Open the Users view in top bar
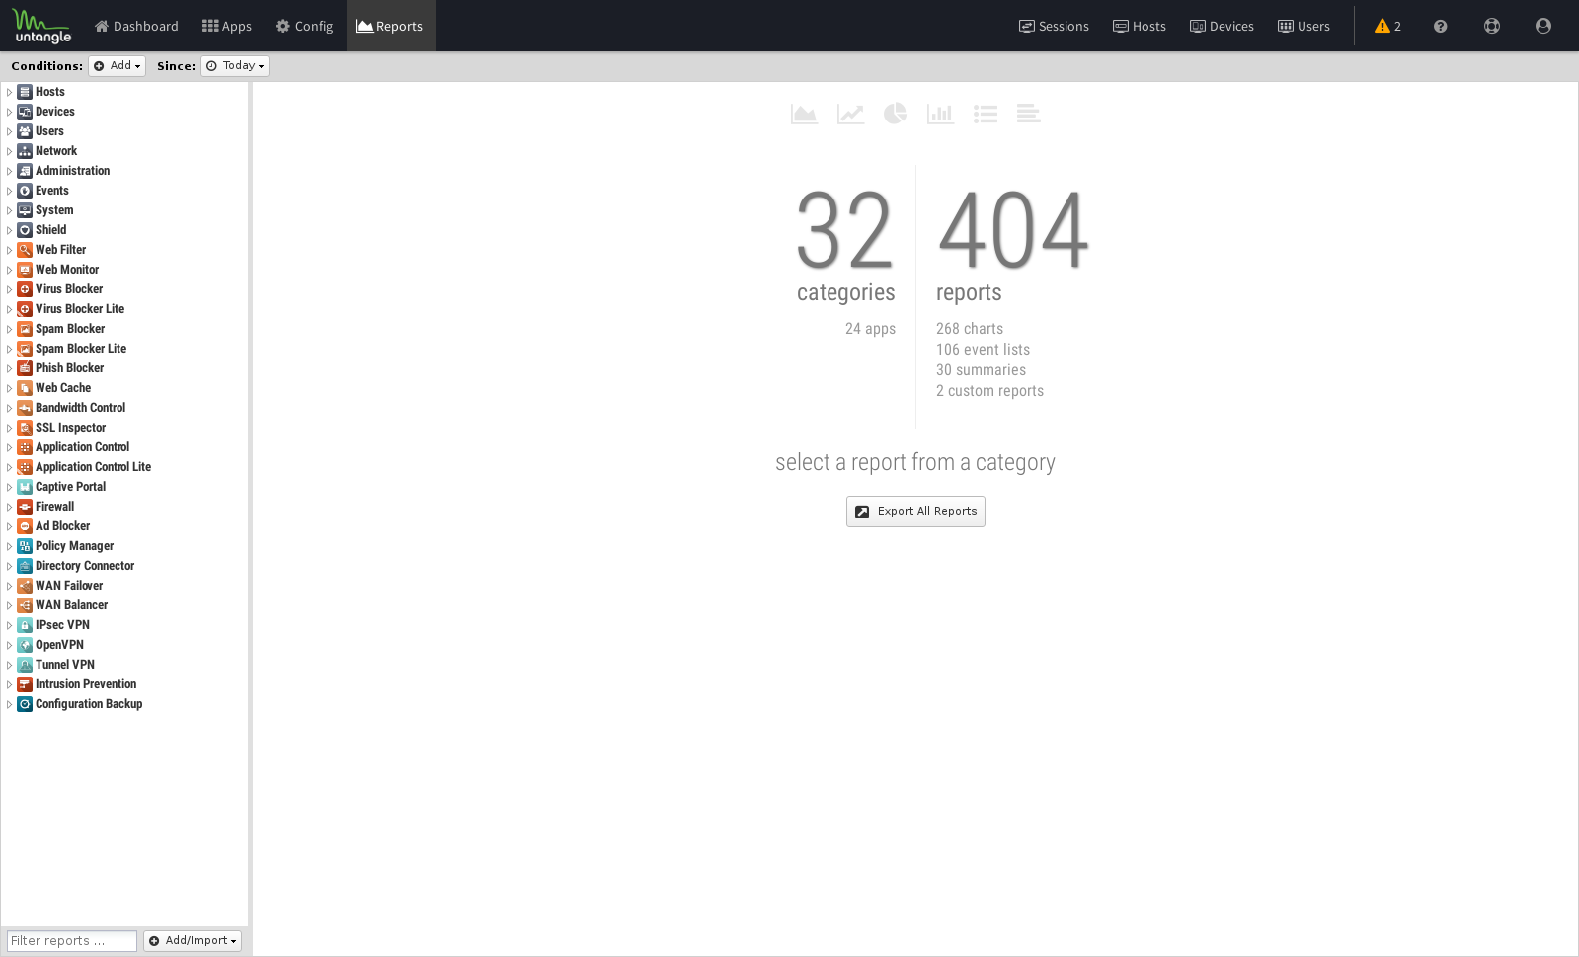The width and height of the screenshot is (1579, 957). 1303,26
